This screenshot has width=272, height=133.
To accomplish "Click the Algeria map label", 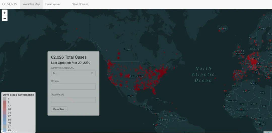I will click(246, 91).
